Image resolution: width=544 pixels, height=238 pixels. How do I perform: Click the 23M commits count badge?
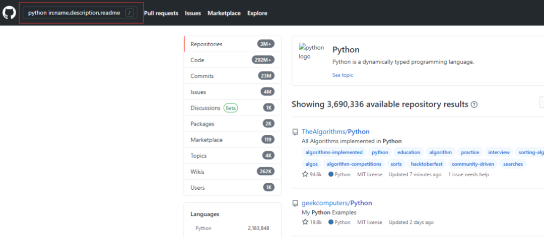coord(266,76)
